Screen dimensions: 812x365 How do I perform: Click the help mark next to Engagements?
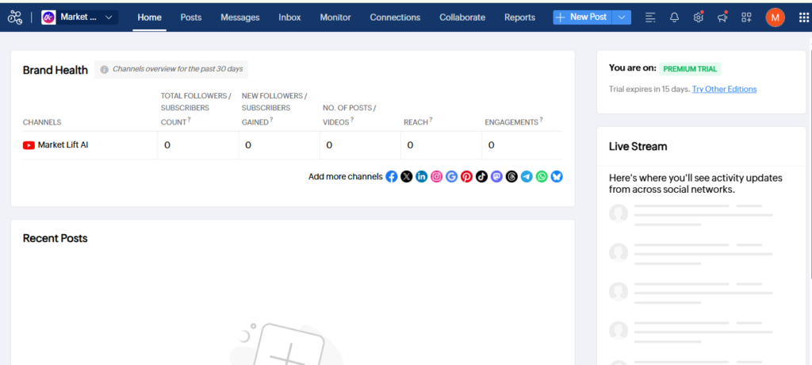[541, 120]
